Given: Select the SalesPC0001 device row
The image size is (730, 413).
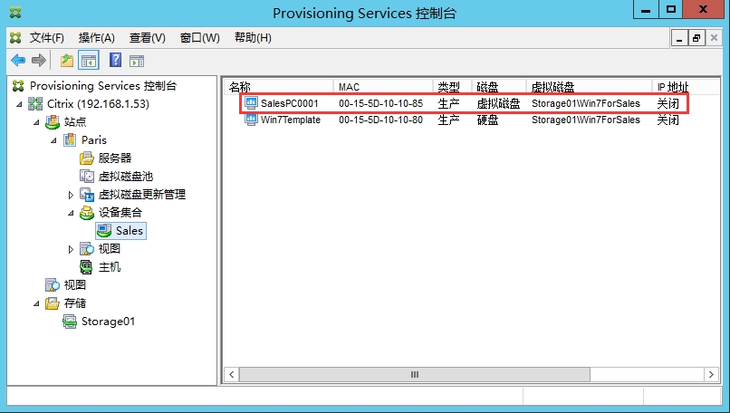Looking at the screenshot, I should (x=464, y=103).
